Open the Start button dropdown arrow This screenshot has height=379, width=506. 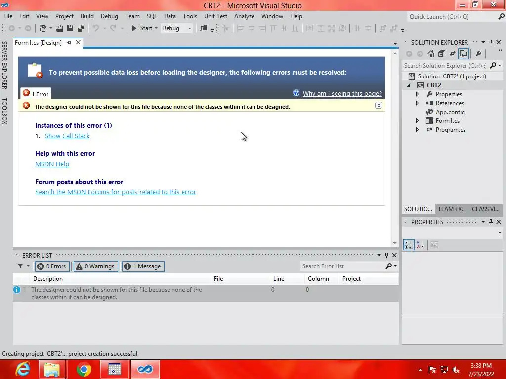tap(156, 28)
